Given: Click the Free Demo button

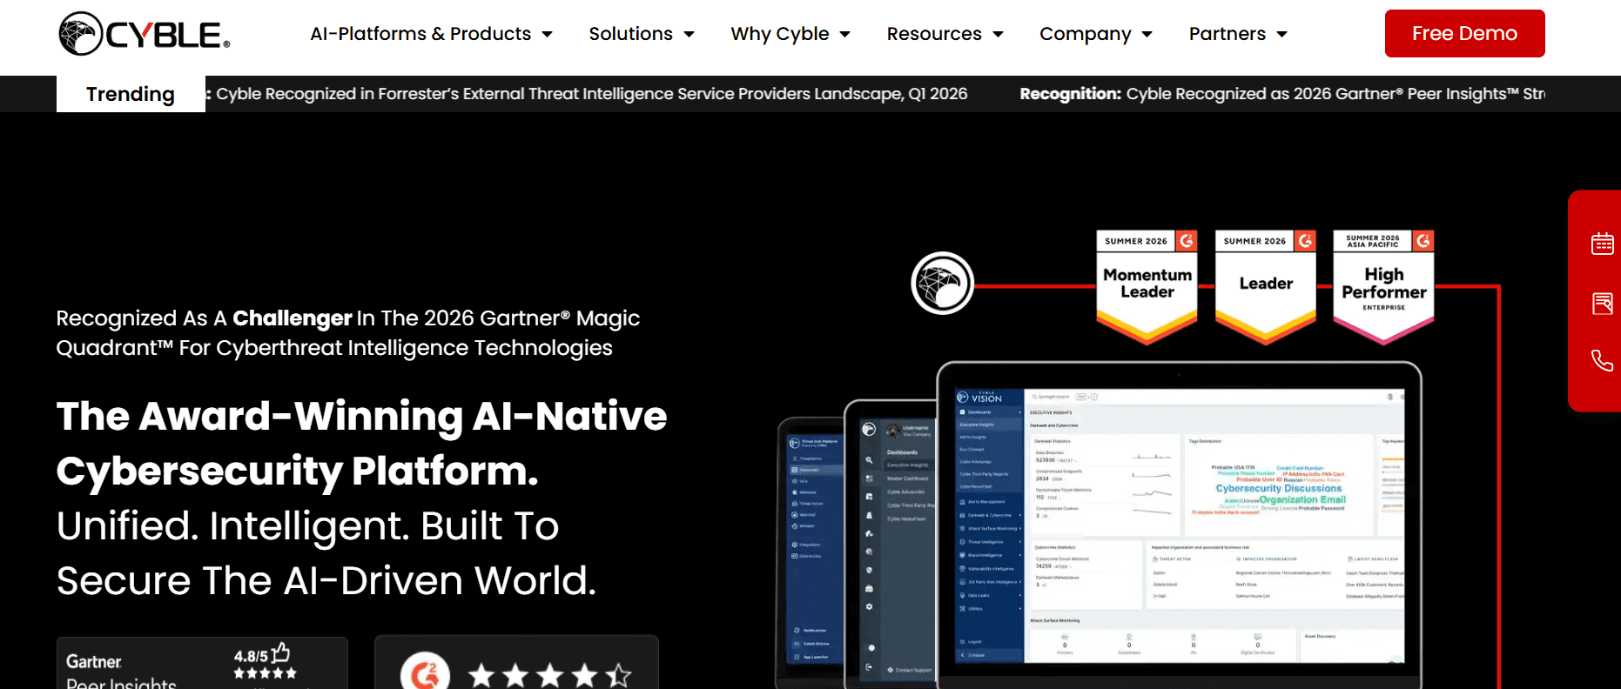Looking at the screenshot, I should tap(1464, 34).
